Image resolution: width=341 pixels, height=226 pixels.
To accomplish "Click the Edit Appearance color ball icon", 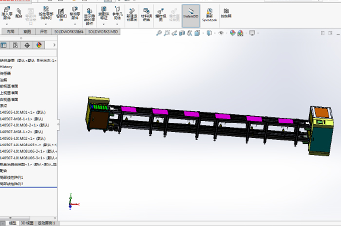I will [x=232, y=33].
